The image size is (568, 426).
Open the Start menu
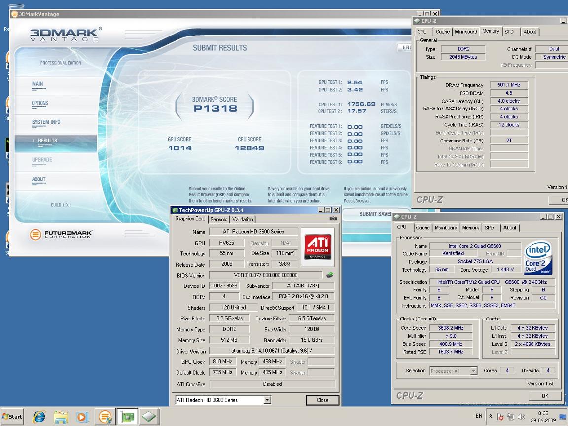click(x=12, y=417)
